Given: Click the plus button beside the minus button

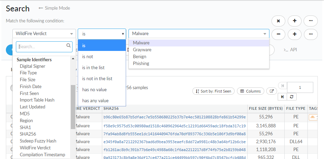Looking at the screenshot, I should click(295, 34).
